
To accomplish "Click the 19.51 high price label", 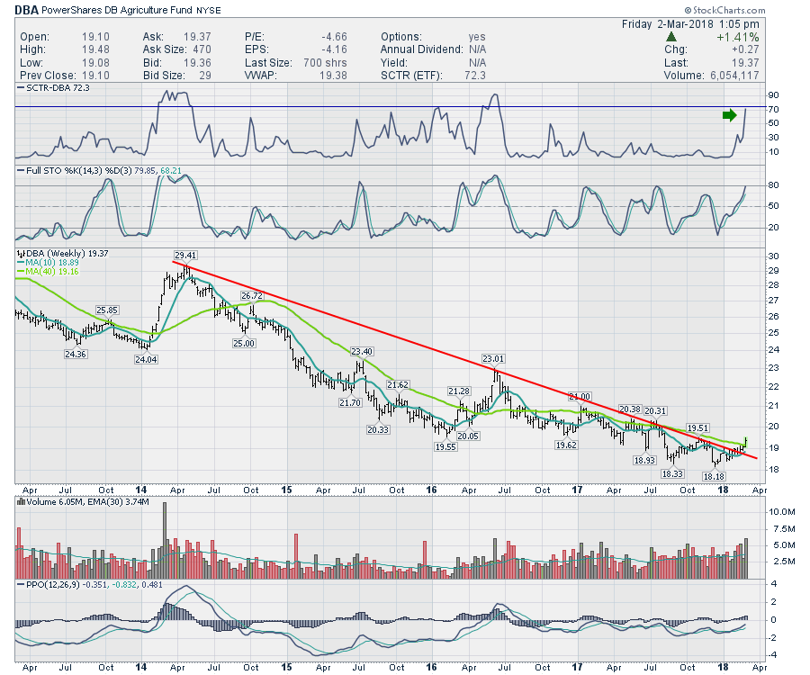I will [x=697, y=428].
